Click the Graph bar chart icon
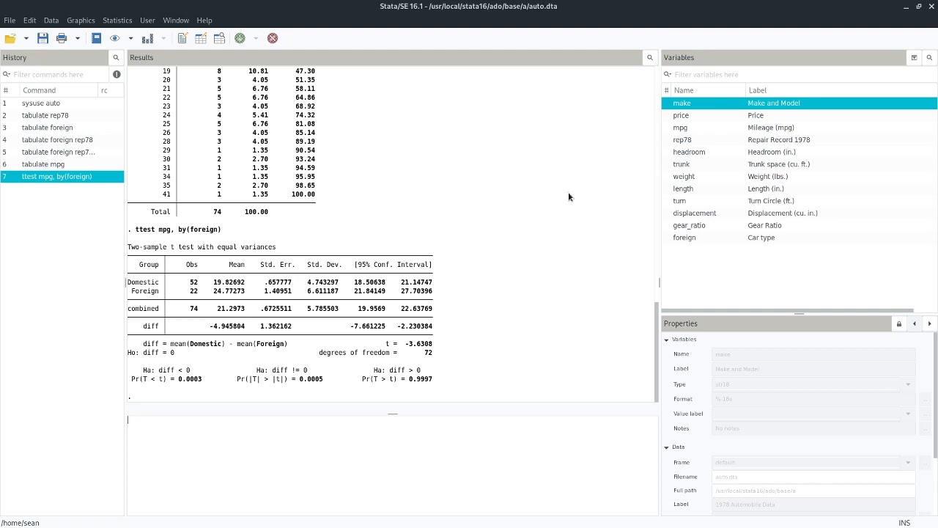This screenshot has width=938, height=528. click(x=147, y=38)
